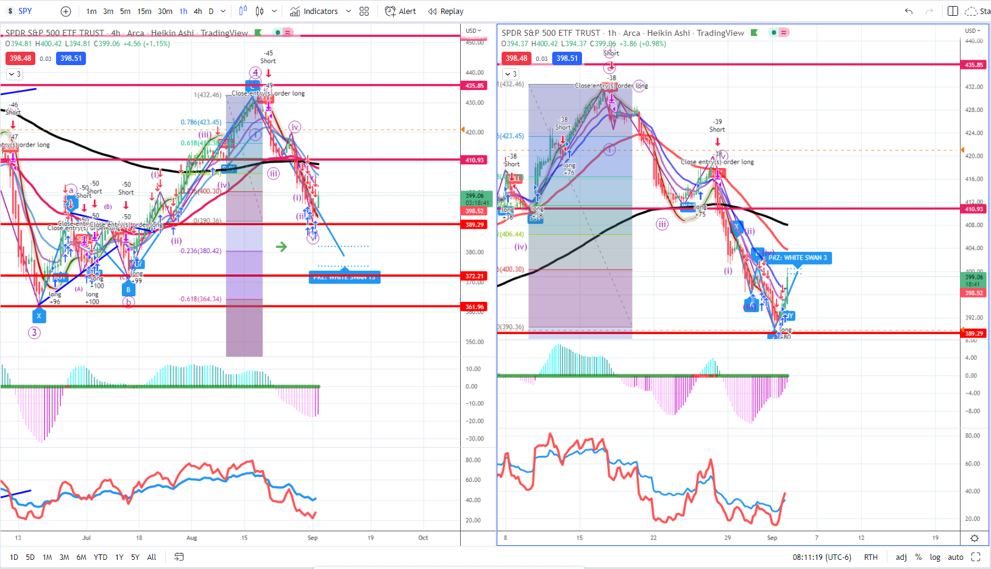Click 410.93 price label on 4h axis

475,160
